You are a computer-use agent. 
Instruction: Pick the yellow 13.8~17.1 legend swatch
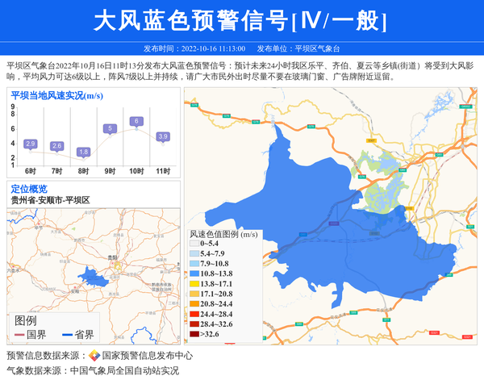194,284
